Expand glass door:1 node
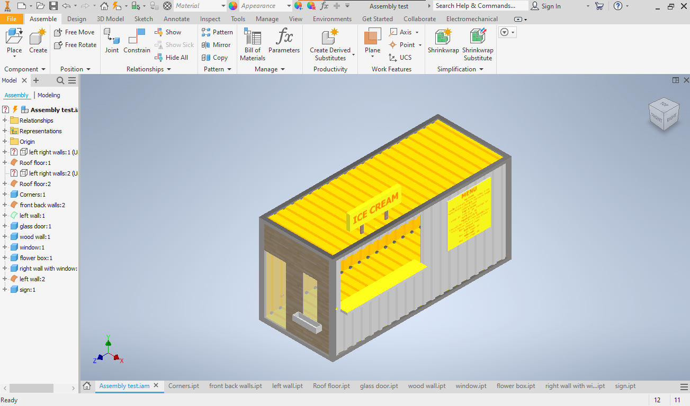Viewport: 690px width, 406px height. pos(5,226)
